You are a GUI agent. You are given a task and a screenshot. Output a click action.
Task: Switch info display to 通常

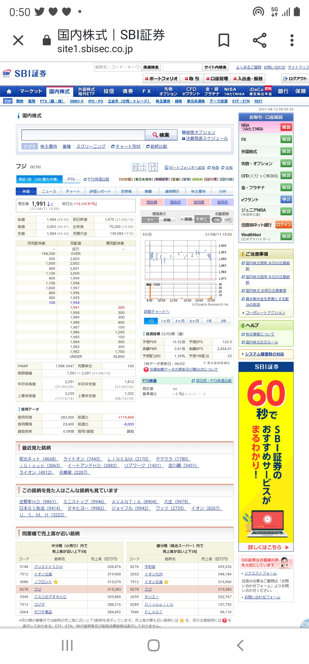tap(150, 220)
